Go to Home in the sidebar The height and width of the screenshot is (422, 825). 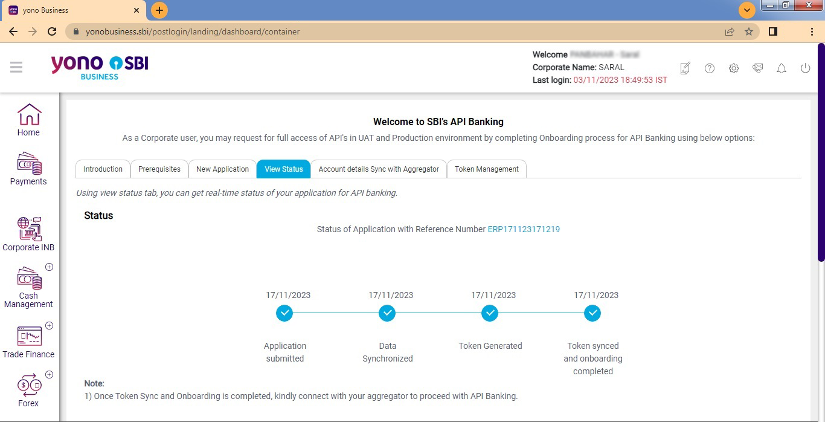(28, 120)
